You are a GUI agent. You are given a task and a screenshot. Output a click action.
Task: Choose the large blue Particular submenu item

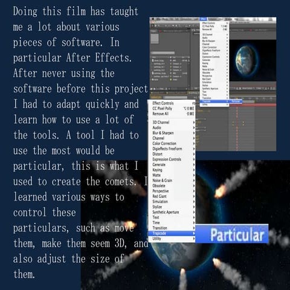point(232,234)
